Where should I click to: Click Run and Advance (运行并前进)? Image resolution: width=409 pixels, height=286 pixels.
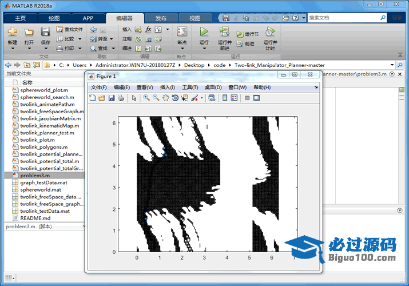coord(224,38)
